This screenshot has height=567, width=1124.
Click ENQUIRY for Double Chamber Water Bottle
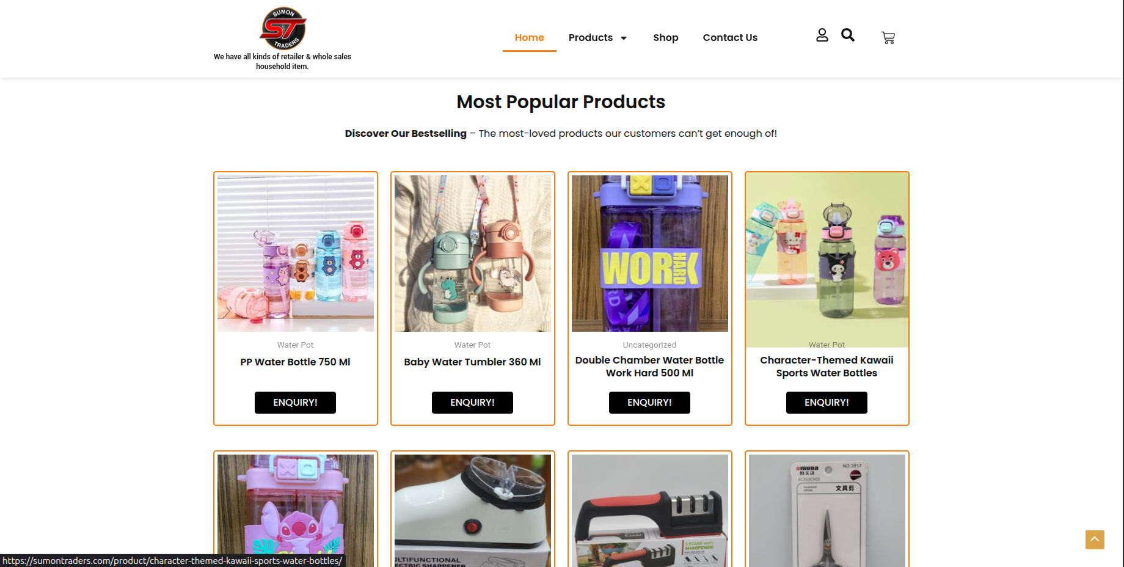click(x=649, y=403)
